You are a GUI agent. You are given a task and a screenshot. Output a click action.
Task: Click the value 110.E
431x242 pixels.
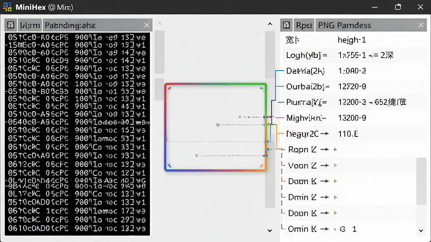click(x=348, y=134)
